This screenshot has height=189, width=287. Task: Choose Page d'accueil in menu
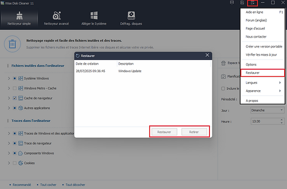(x=263, y=29)
